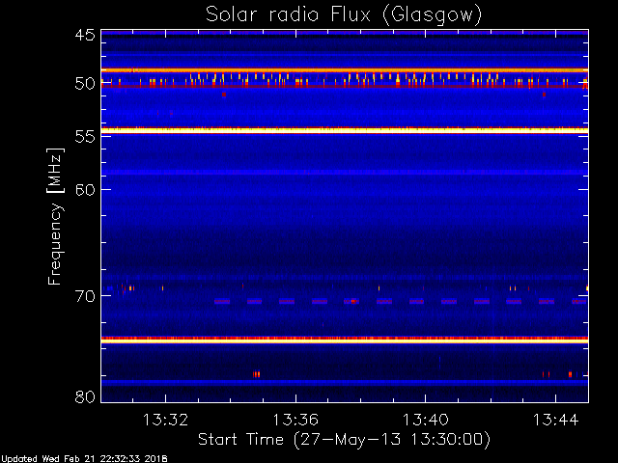Click the bright yellow band below 70 MHz
The height and width of the screenshot is (463, 618).
click(345, 340)
